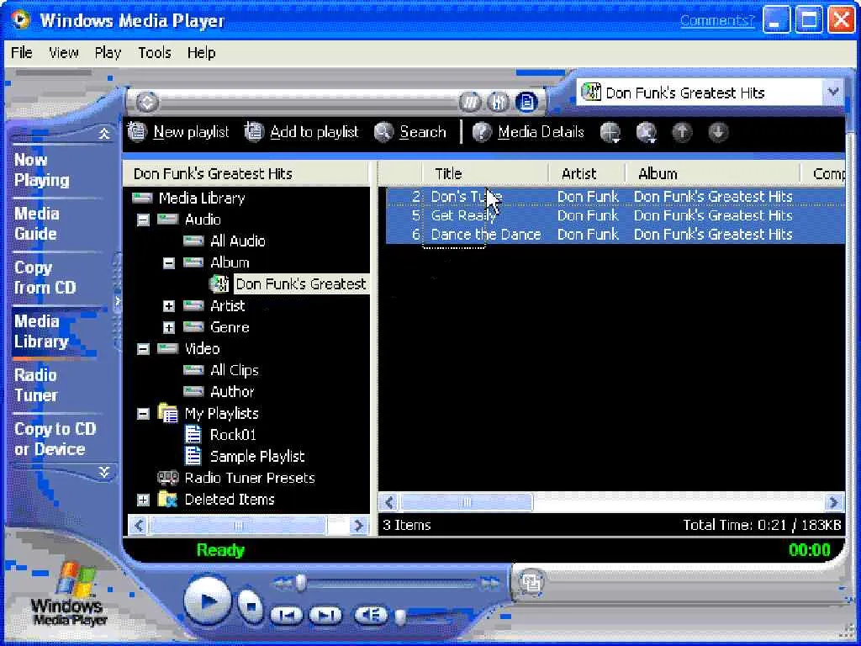Switch to skin mode with the corner icon
Screen dimensions: 861x646
tap(531, 582)
